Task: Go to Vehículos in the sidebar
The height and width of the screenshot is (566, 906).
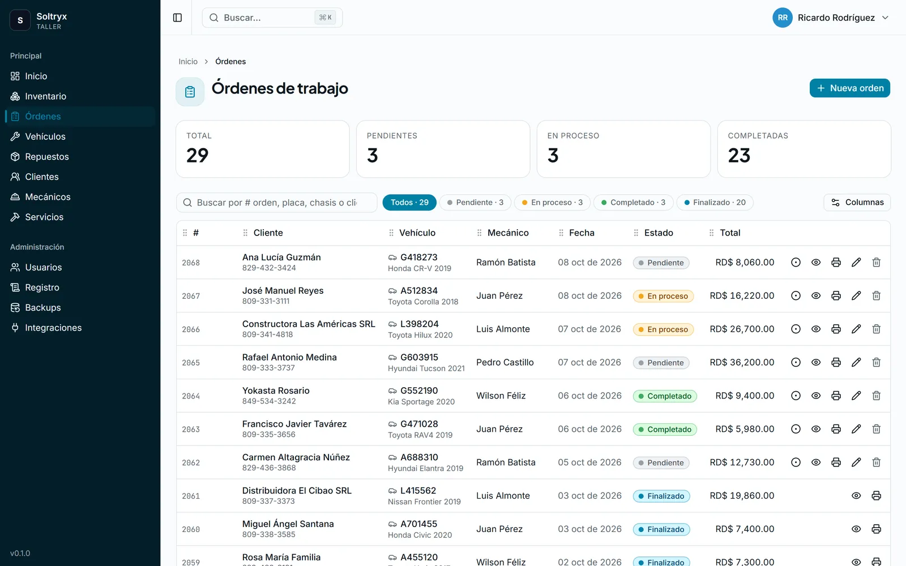Action: coord(80,136)
